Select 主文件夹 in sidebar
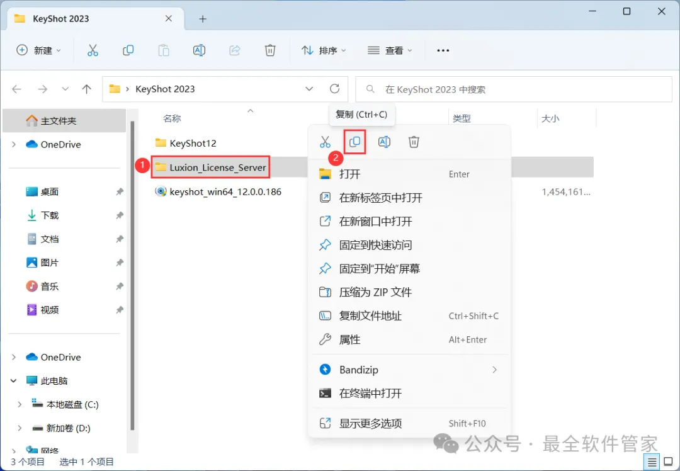The width and height of the screenshot is (680, 471). click(x=64, y=120)
